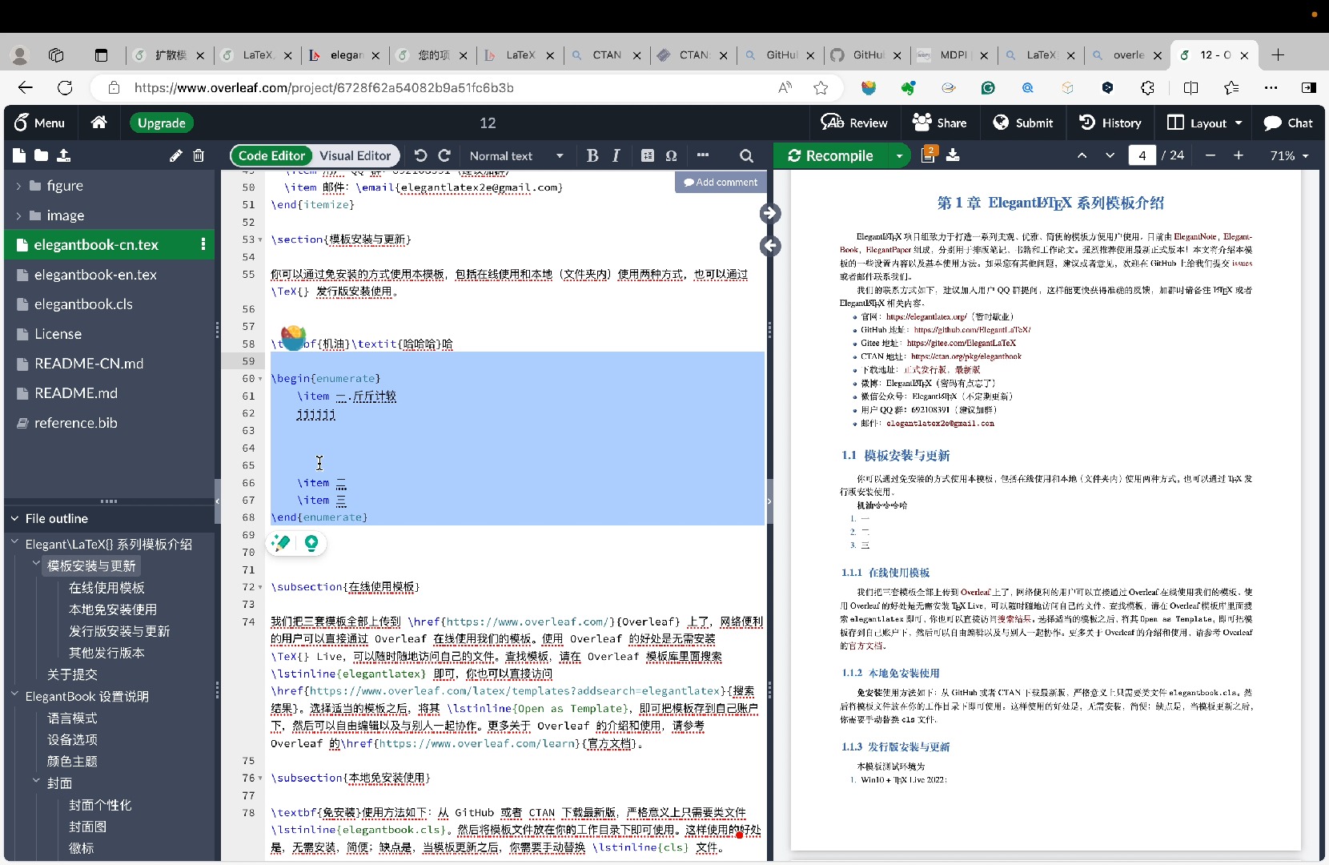Image resolution: width=1329 pixels, height=865 pixels.
Task: Click the Add comment button
Action: tap(721, 183)
